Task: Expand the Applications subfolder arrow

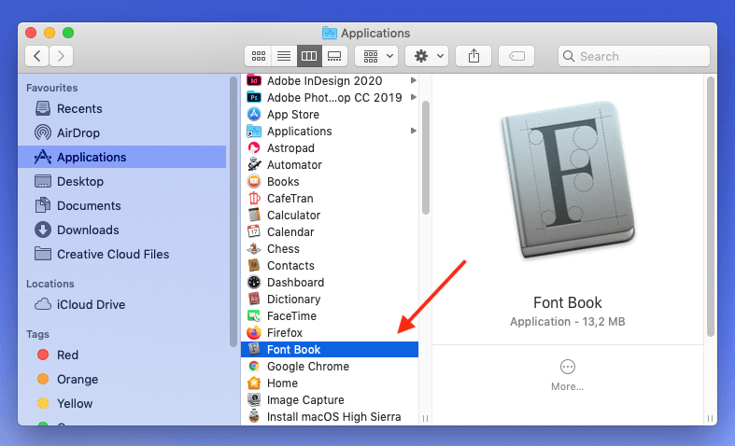Action: [413, 132]
